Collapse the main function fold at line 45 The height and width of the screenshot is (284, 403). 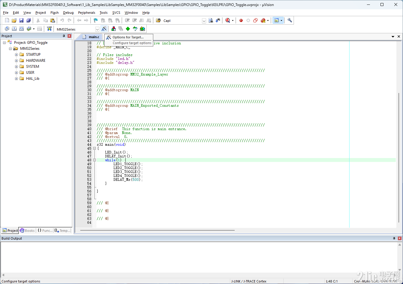tap(94, 148)
